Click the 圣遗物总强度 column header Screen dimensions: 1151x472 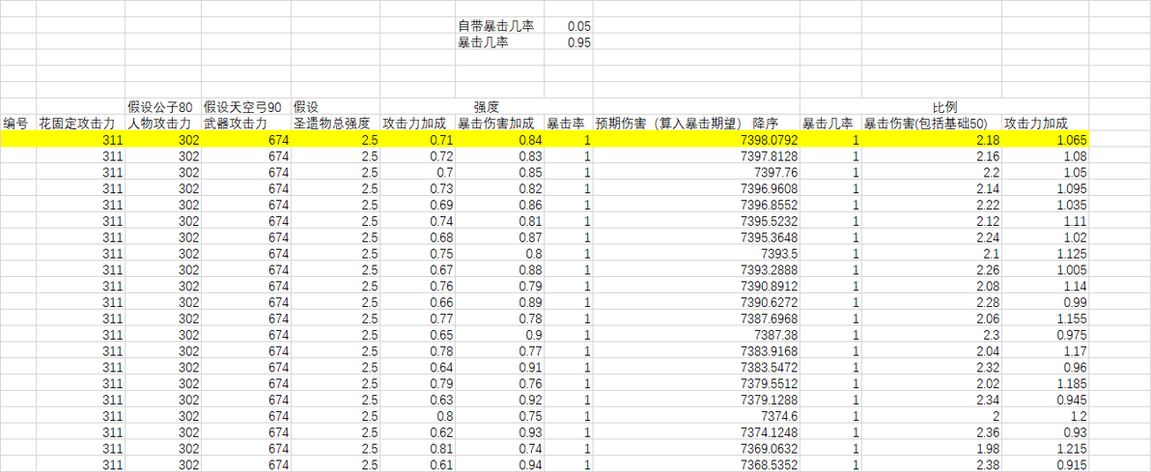335,124
